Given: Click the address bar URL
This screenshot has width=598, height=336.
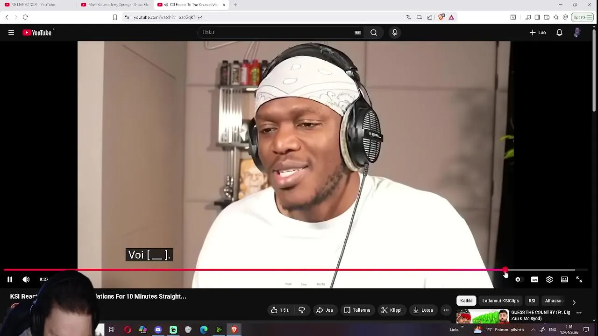Looking at the screenshot, I should tap(168, 17).
